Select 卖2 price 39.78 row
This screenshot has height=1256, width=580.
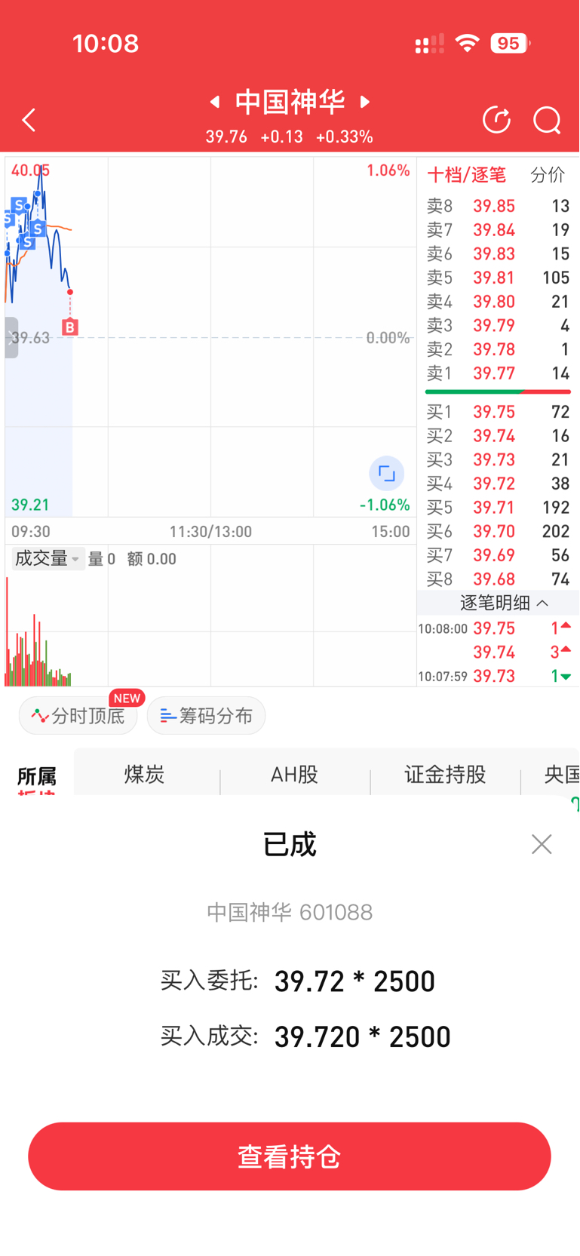498,349
